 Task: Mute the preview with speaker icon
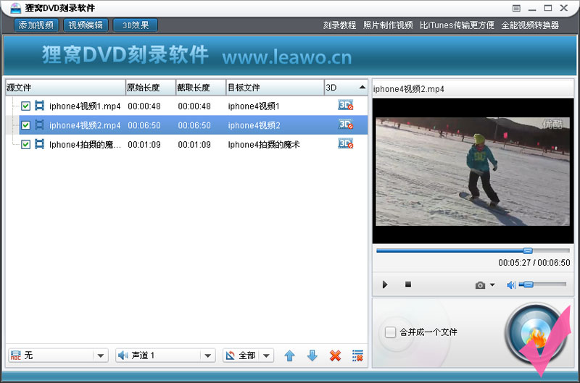[511, 285]
